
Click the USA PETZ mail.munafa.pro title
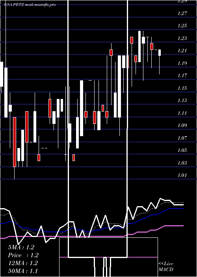[30, 5]
